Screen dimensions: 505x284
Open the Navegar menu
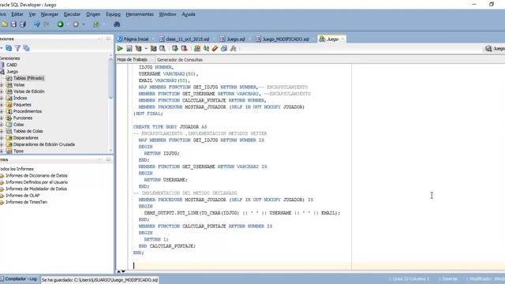pos(50,14)
